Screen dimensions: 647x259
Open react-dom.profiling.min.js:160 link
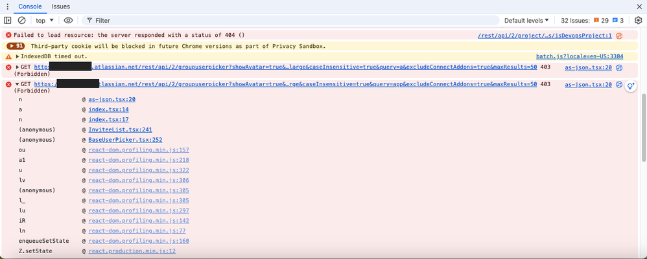coord(139,241)
